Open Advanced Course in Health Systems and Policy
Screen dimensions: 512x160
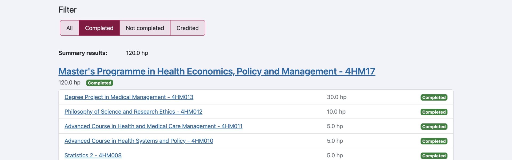click(139, 141)
